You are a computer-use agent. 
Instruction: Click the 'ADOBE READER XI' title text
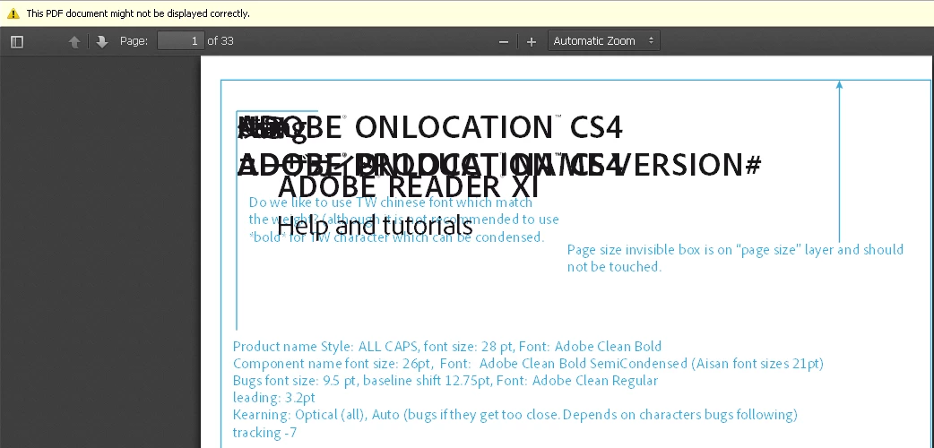point(408,186)
